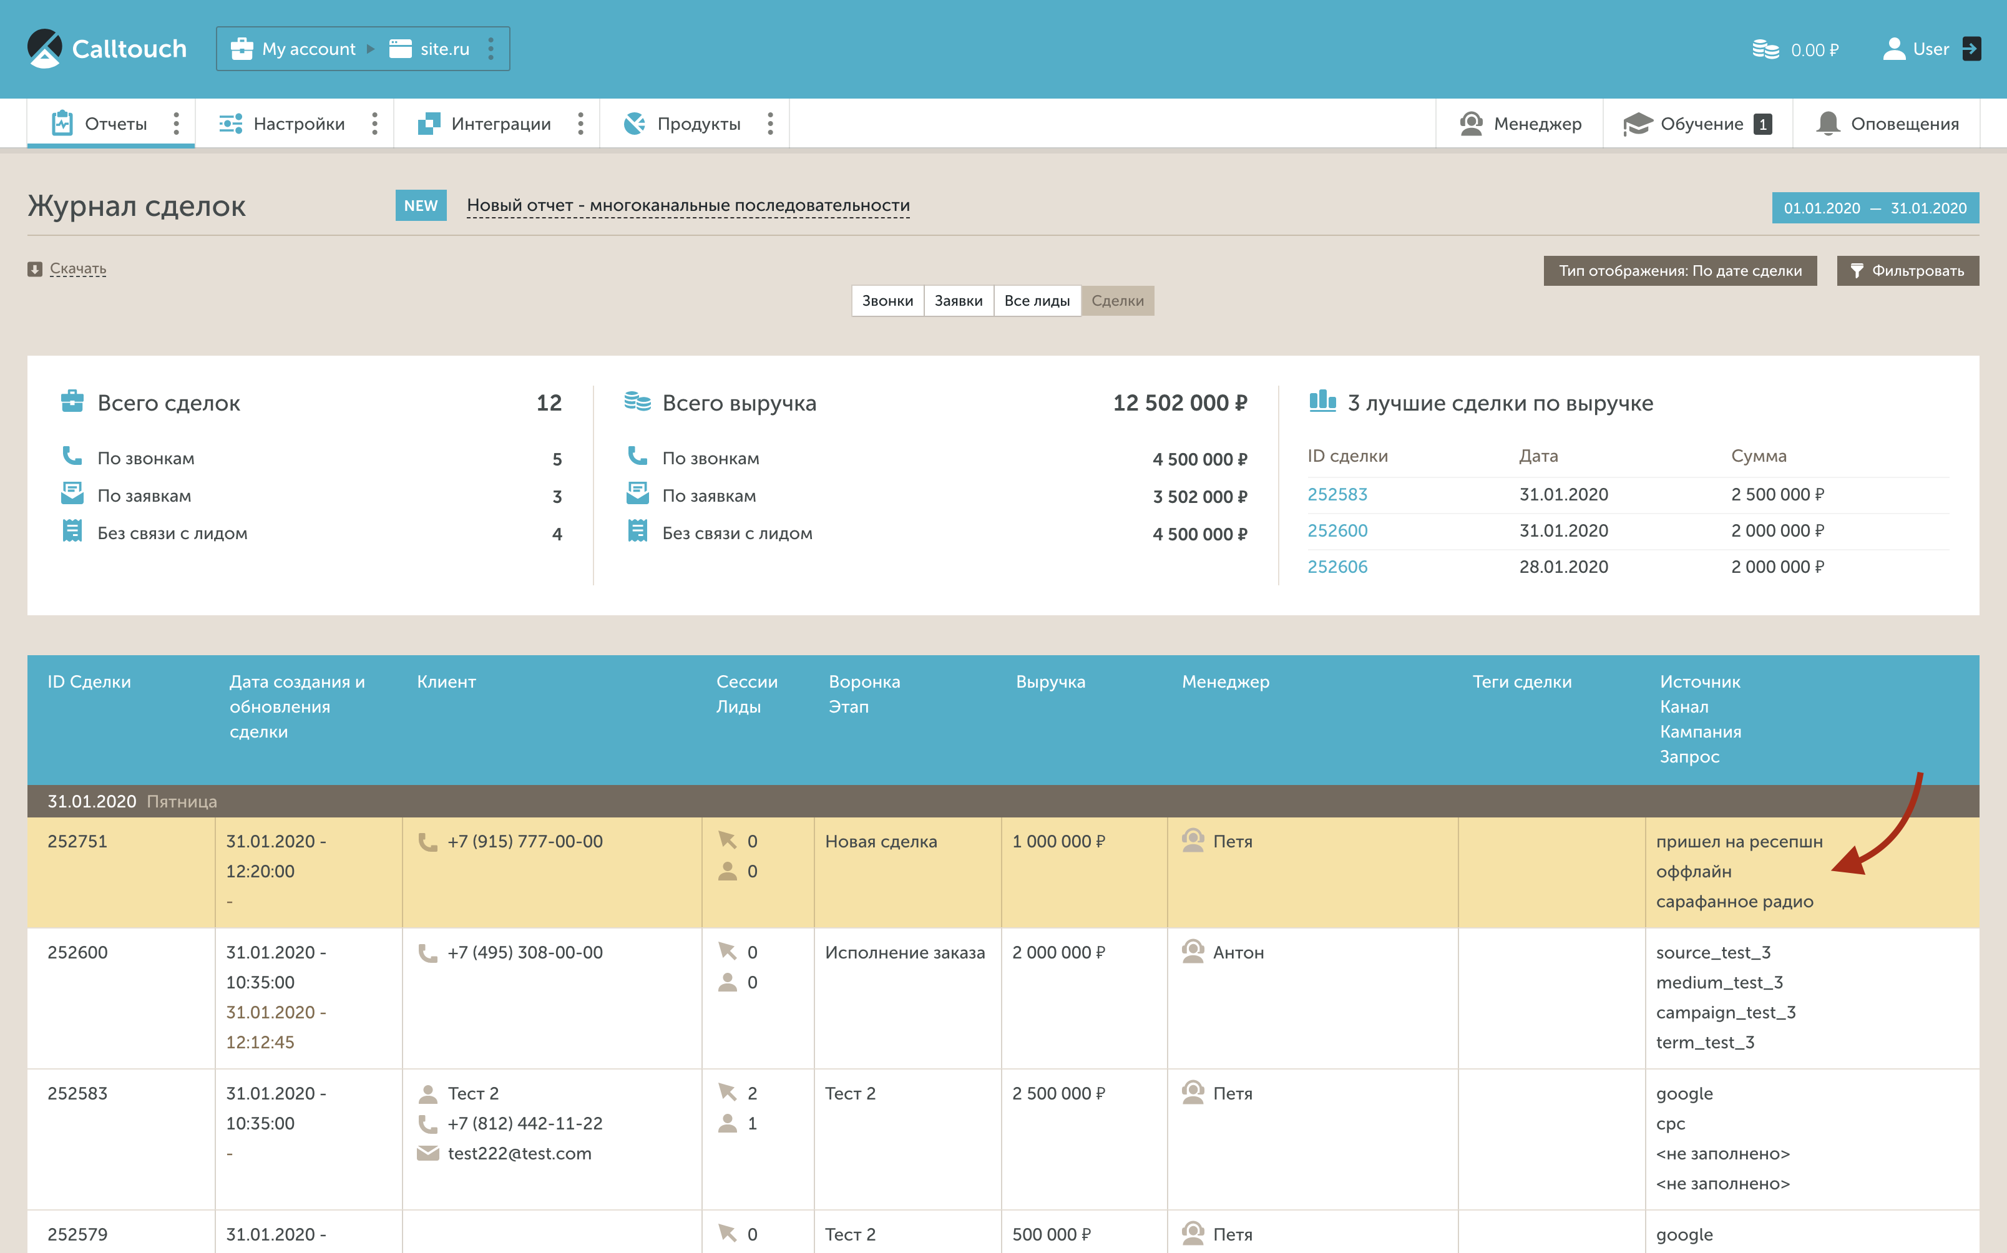Open deal 252583 in top deals
This screenshot has width=2007, height=1253.
coord(1337,495)
